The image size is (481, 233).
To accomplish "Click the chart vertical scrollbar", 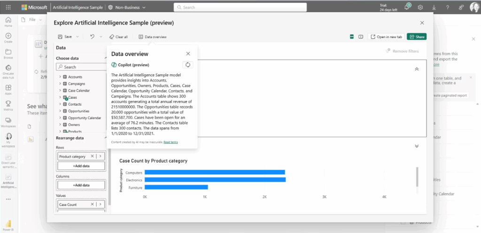I will pyautogui.click(x=417, y=177).
